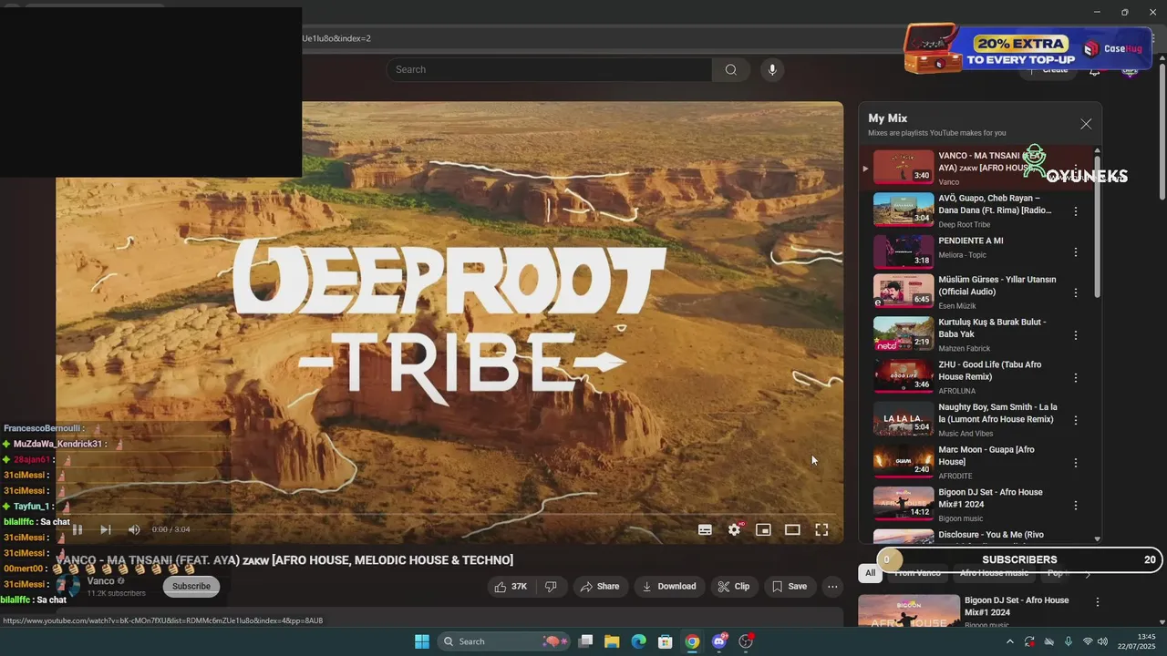Click the tray volume speaker icon

1104,641
